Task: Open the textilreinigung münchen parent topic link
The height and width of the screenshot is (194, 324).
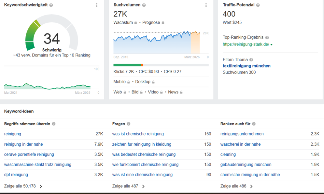Action: coord(247,66)
